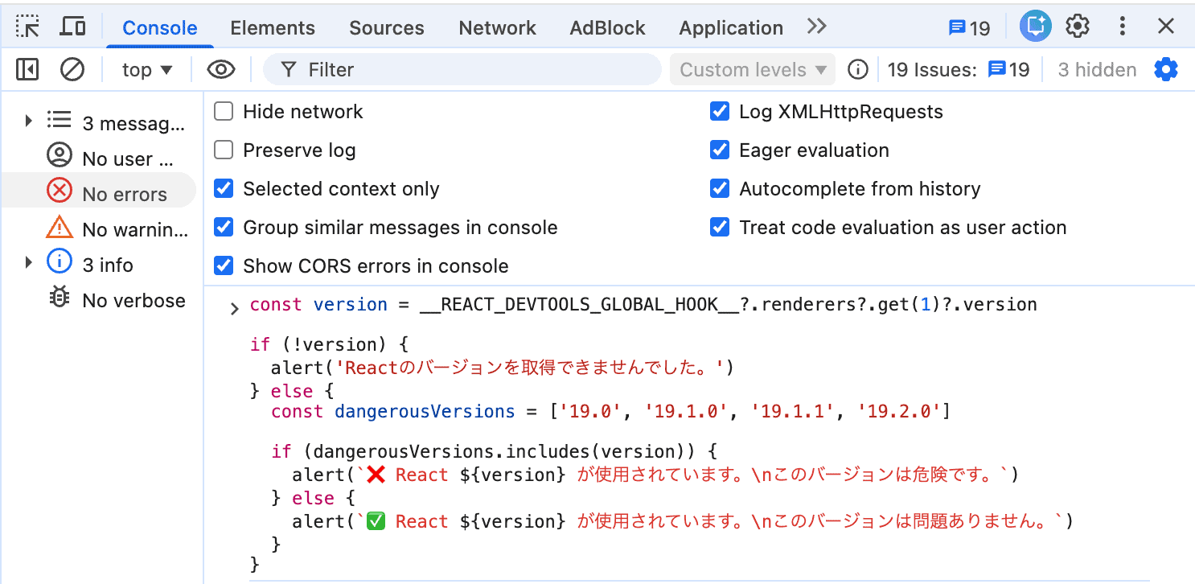Enable Preserve log
This screenshot has height=584, width=1195.
[223, 150]
